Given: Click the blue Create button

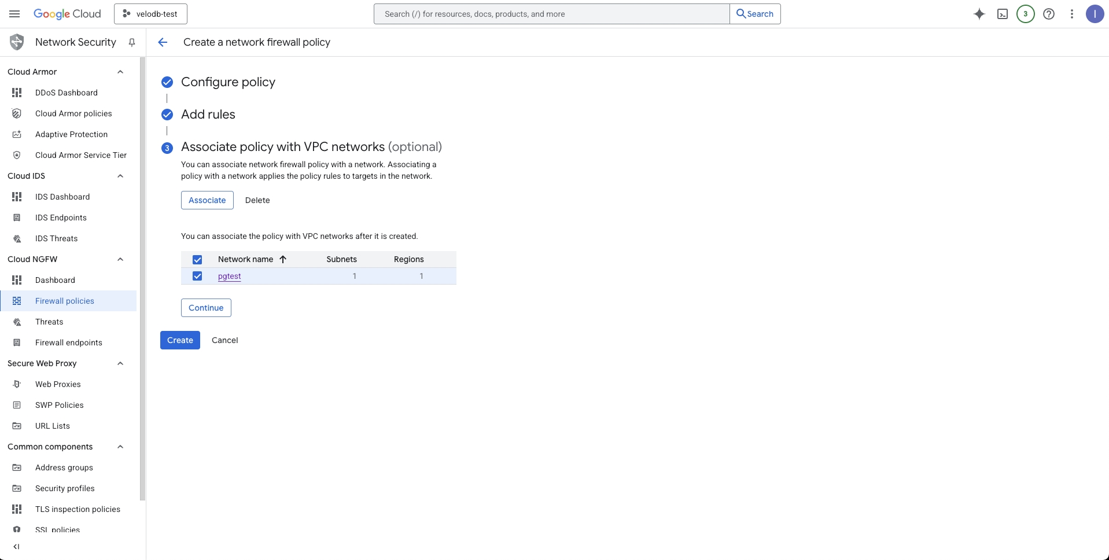Looking at the screenshot, I should click(180, 340).
